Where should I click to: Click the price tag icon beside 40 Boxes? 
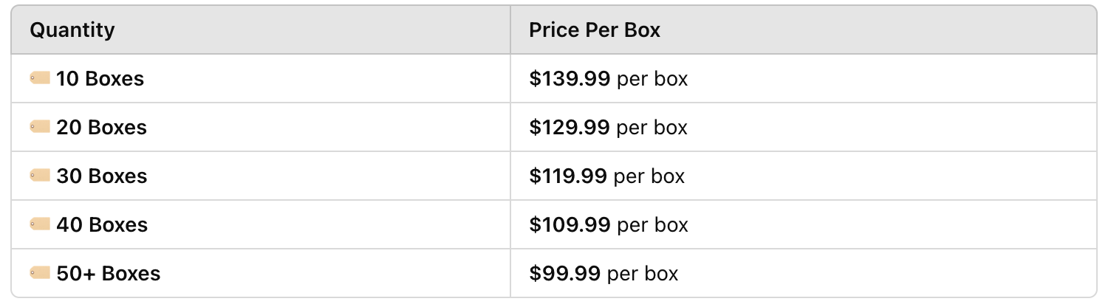click(40, 224)
